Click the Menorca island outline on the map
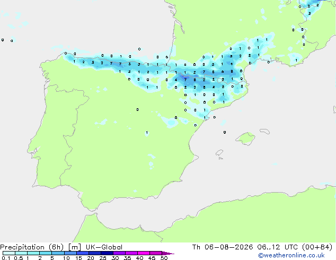The height and width of the screenshot is (260, 336). tap(264, 131)
